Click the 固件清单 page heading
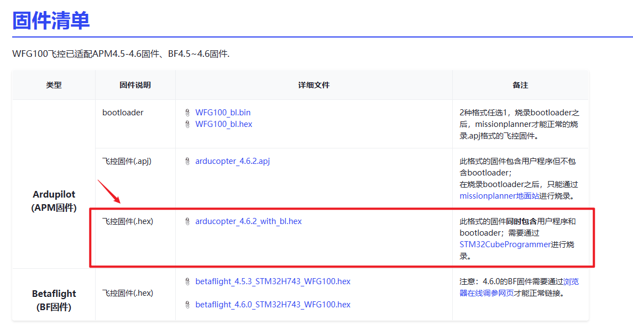Screen dimensions: 633x330 pyautogui.click(x=51, y=21)
